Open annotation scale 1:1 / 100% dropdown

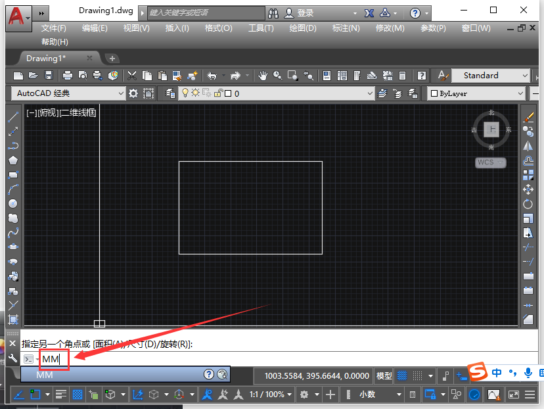tap(271, 395)
